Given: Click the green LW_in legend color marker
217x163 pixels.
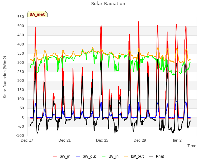Looking at the screenshot, I should pyautogui.click(x=104, y=157).
